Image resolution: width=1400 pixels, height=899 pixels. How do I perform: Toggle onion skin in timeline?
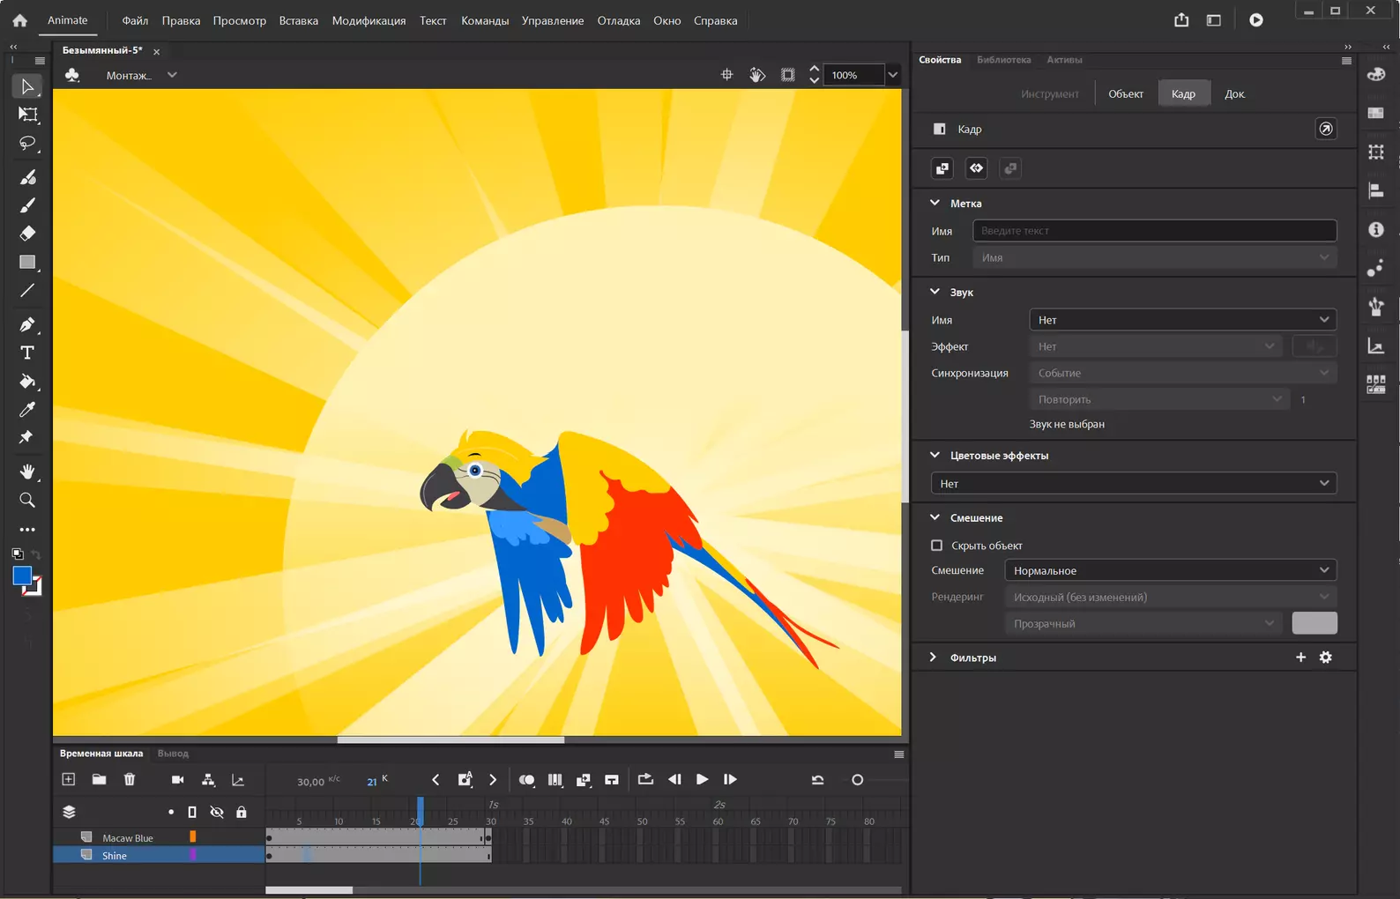526,779
